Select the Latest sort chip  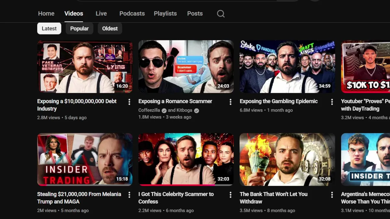pos(49,29)
